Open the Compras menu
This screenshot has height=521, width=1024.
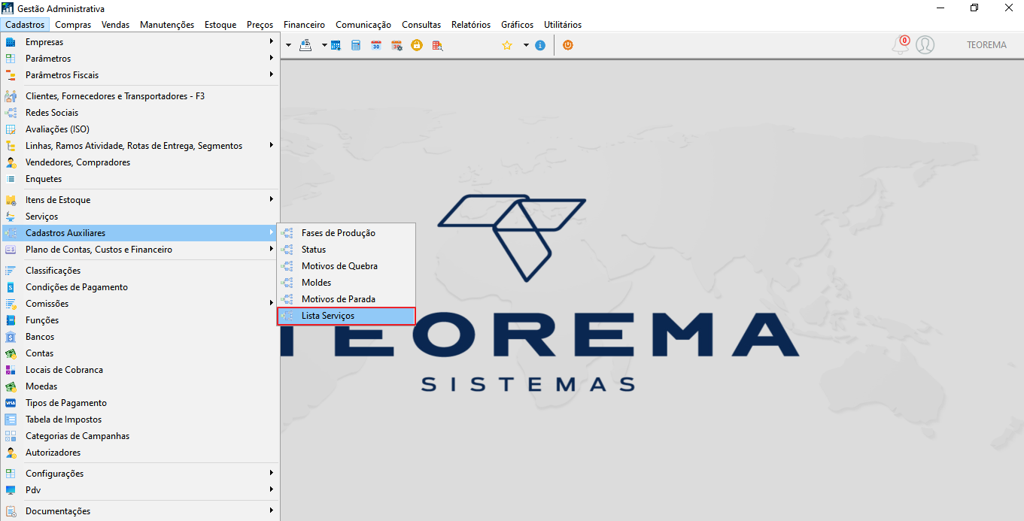pos(73,25)
